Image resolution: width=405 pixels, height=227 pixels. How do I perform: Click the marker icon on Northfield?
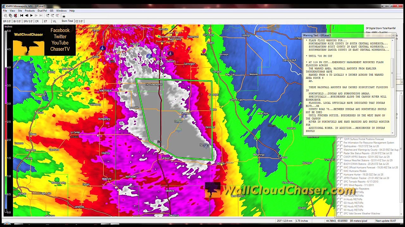tap(184, 116)
